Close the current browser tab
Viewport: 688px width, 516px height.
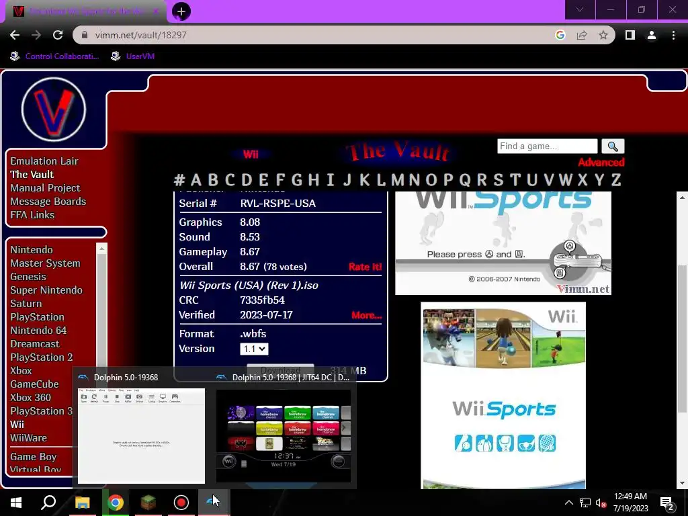(x=156, y=11)
